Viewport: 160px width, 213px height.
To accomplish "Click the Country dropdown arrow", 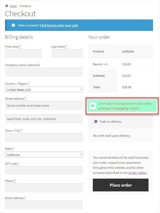I will point(81,90).
